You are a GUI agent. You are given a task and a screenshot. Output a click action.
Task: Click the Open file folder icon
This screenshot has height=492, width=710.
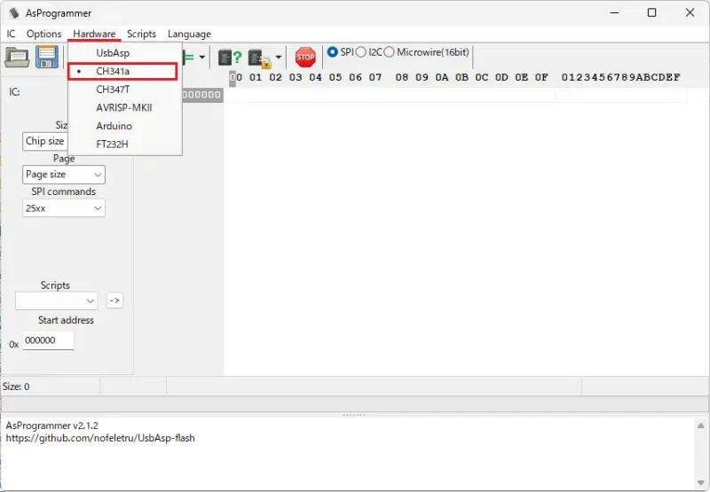17,58
